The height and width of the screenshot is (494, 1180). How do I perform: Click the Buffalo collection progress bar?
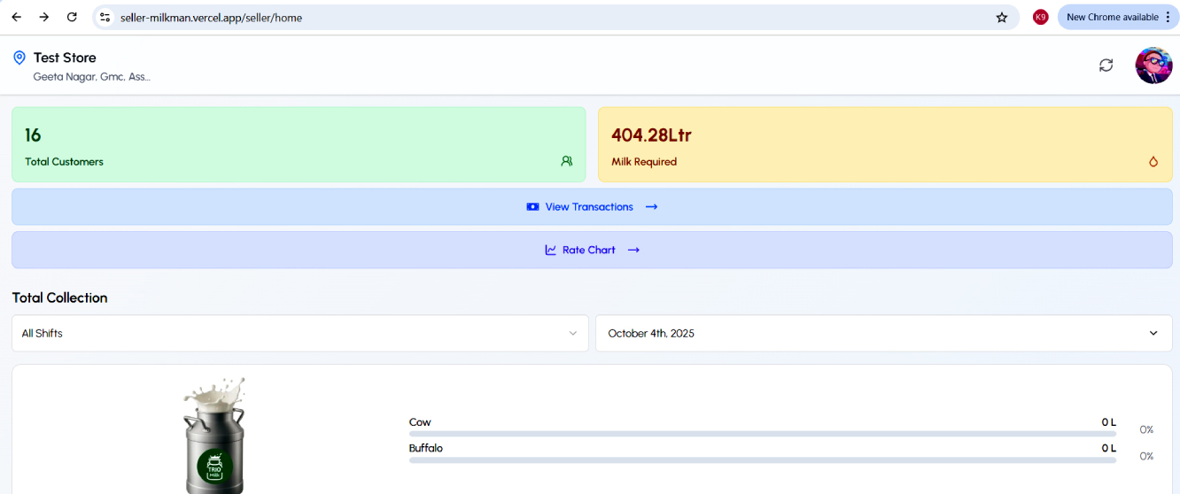pyautogui.click(x=763, y=459)
